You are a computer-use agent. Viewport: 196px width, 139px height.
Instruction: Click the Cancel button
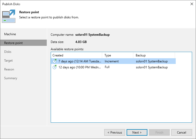[x=182, y=133]
